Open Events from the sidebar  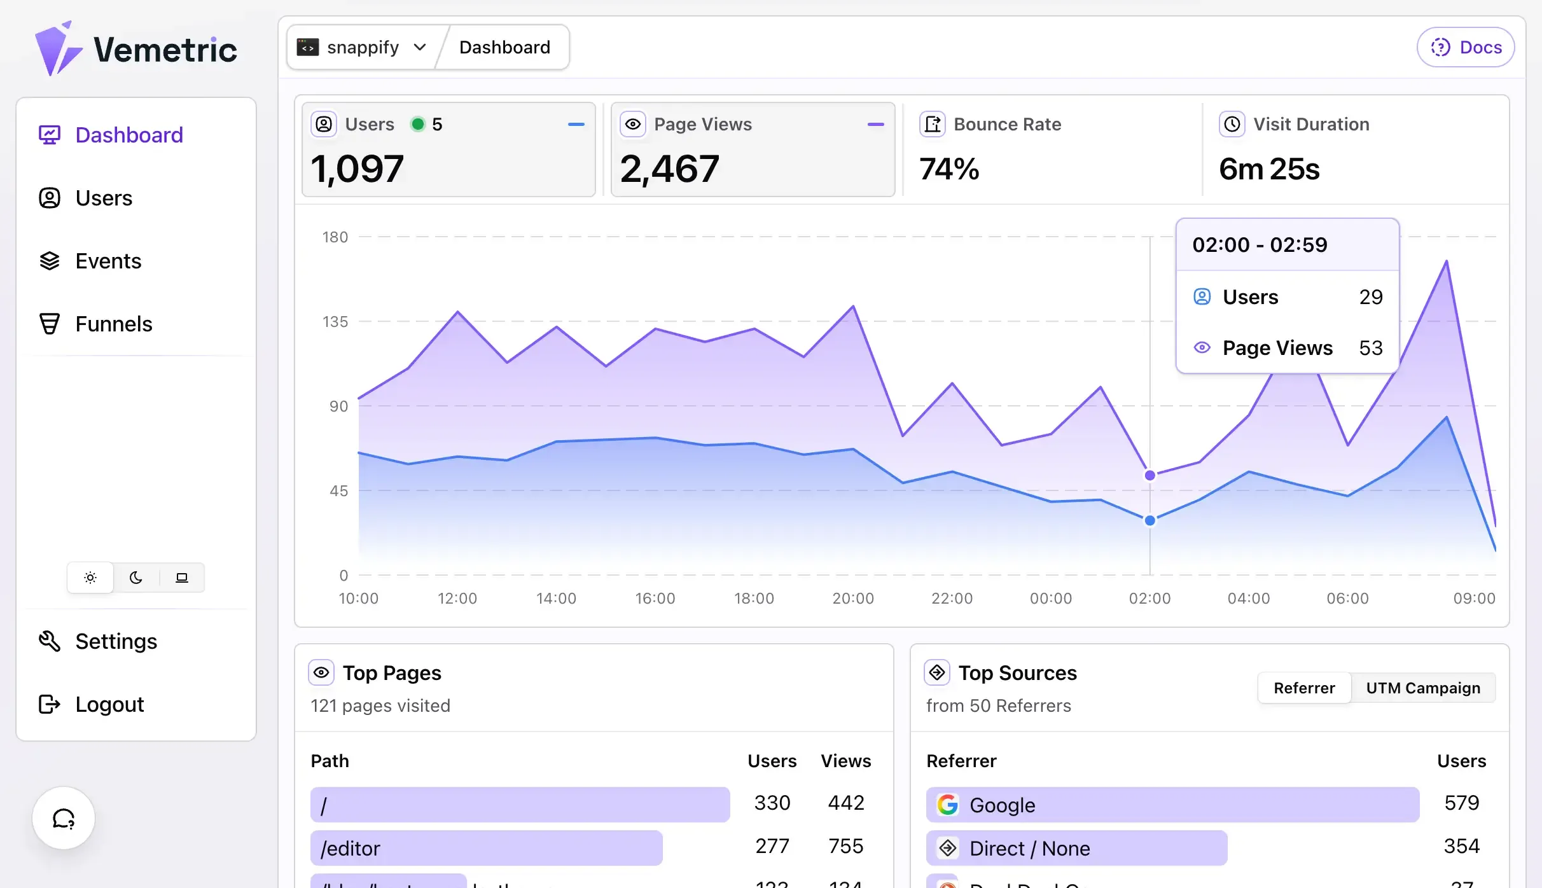pos(108,260)
